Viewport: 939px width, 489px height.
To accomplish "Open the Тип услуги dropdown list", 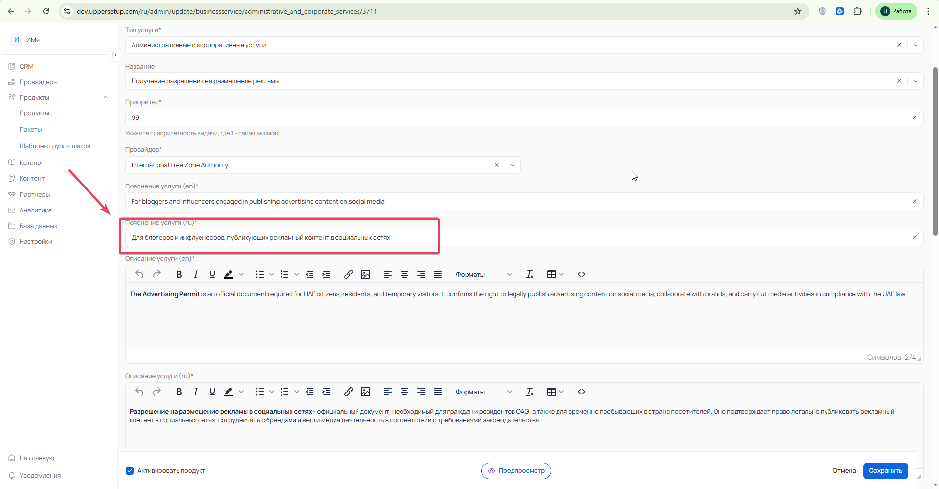I will tap(916, 45).
